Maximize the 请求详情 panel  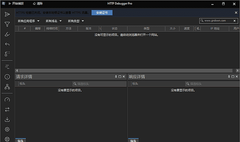coord(120,77)
